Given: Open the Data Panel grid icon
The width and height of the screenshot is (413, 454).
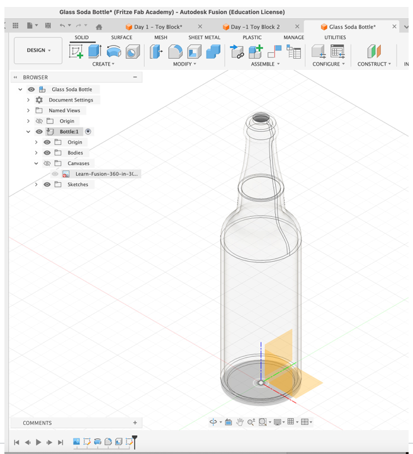Looking at the screenshot, I should click(x=16, y=25).
